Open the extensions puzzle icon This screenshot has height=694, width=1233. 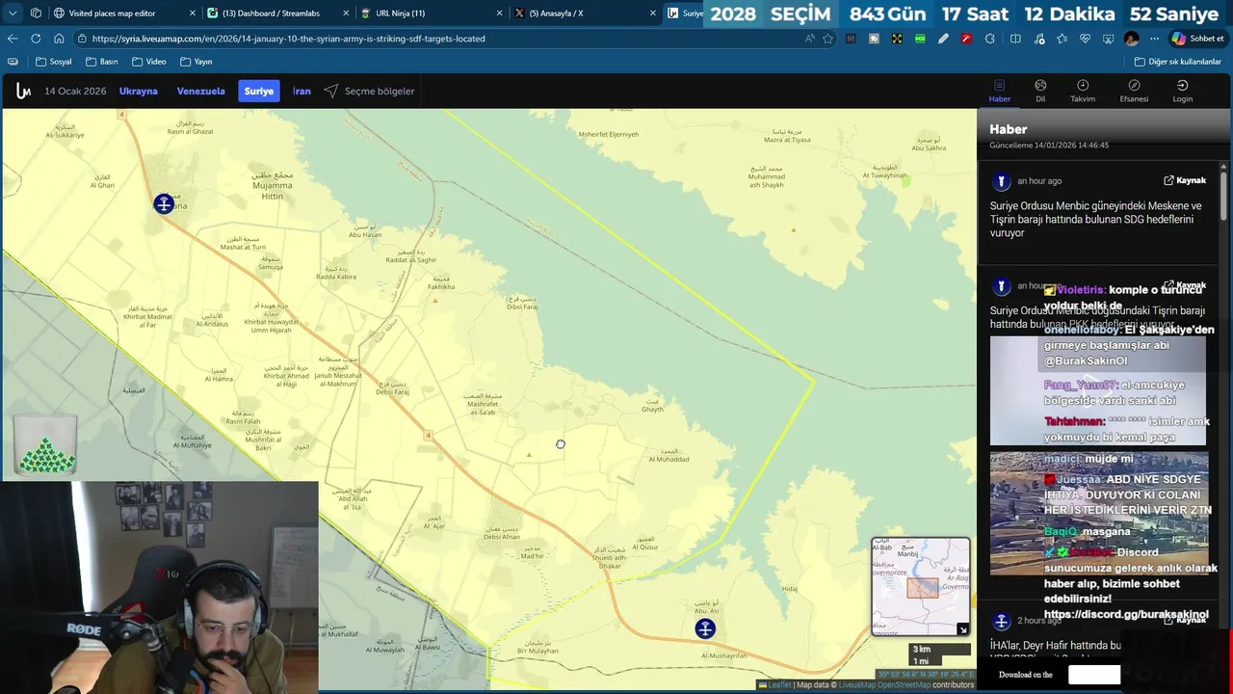[990, 39]
